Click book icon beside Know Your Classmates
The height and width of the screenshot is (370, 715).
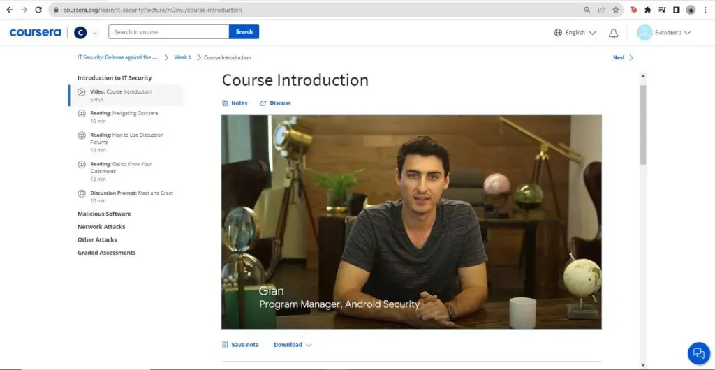click(81, 165)
